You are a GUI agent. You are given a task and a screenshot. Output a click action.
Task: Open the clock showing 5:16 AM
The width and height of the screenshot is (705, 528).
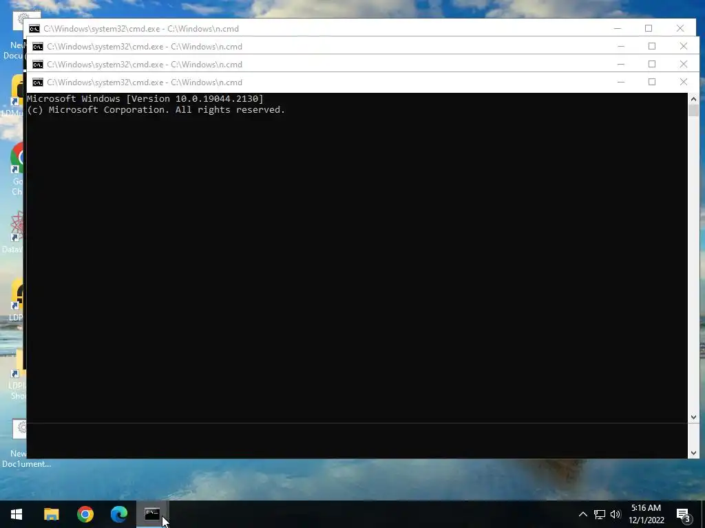pos(646,508)
